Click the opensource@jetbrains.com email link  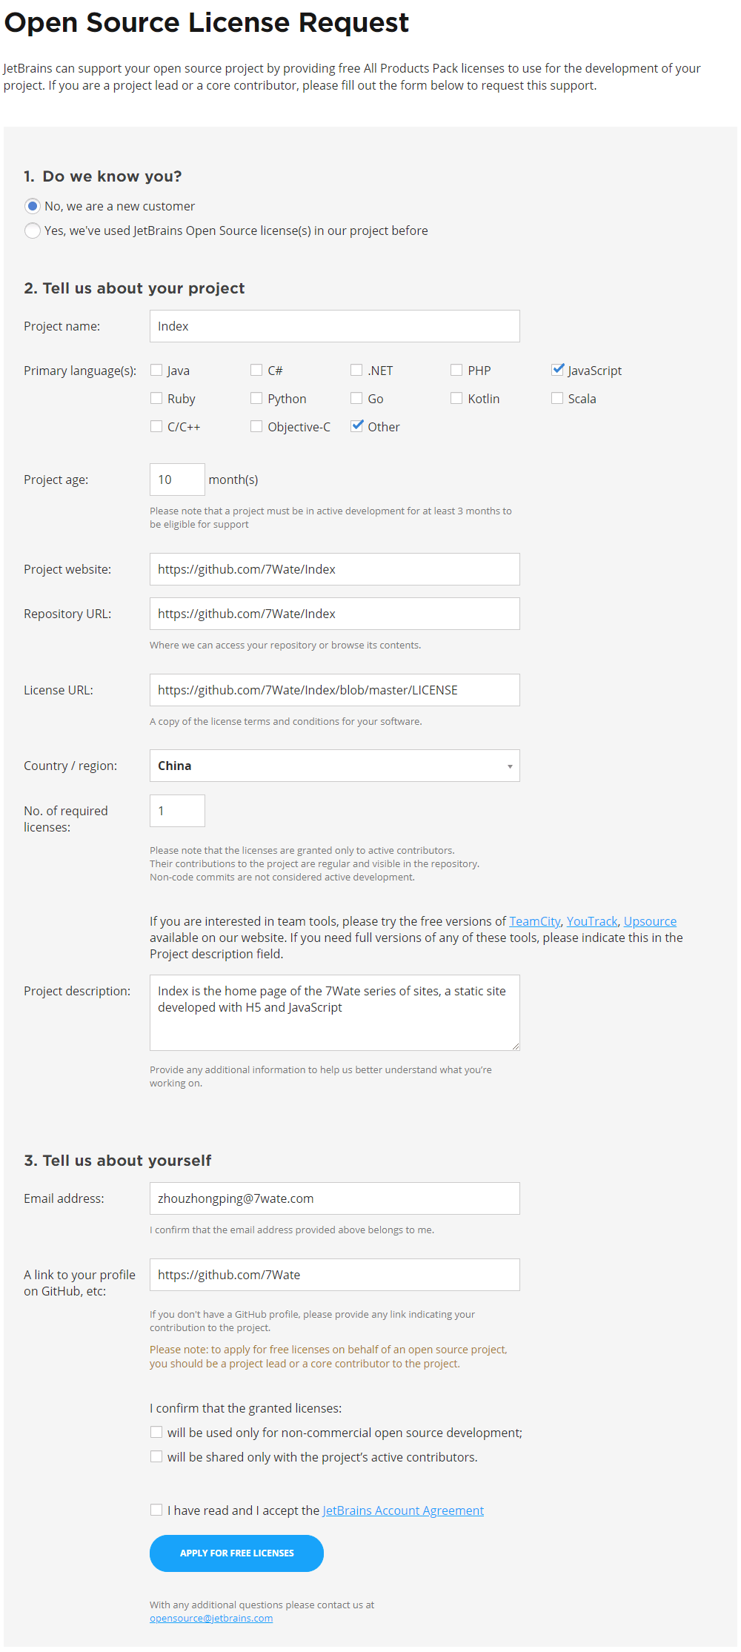click(x=211, y=1618)
